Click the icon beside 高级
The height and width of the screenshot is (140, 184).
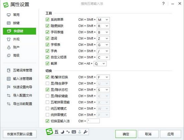click(9, 55)
